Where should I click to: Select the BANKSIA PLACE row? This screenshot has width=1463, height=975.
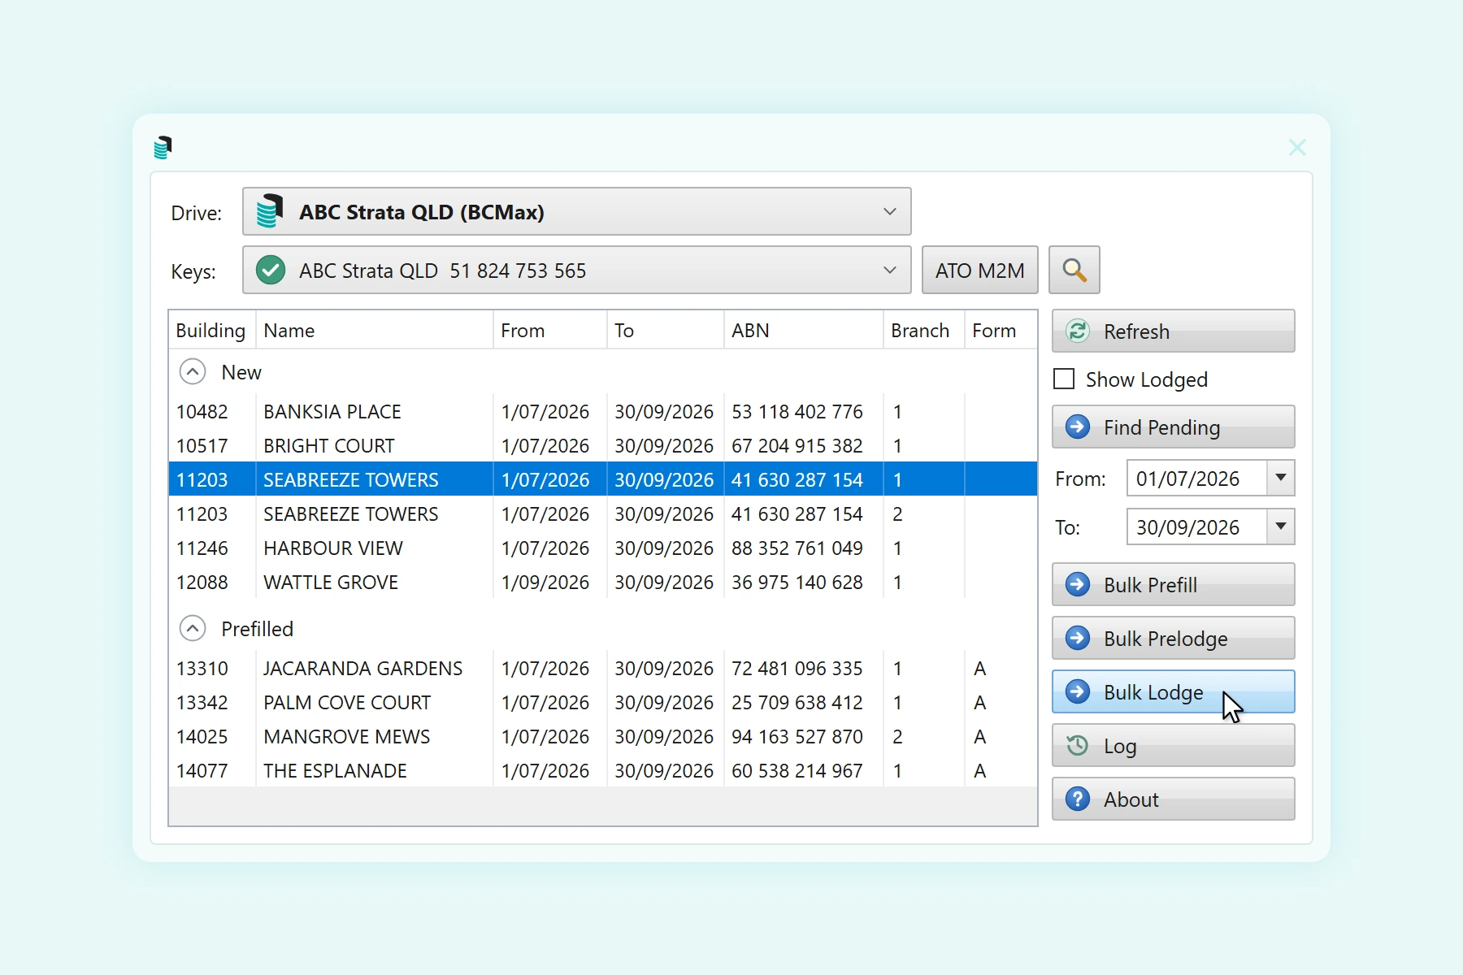point(603,412)
